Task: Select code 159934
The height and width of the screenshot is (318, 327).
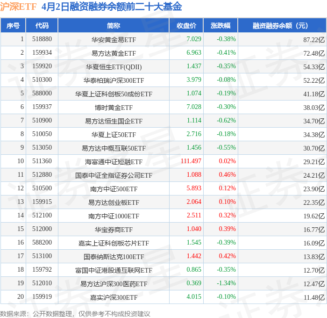Action: click(x=42, y=53)
